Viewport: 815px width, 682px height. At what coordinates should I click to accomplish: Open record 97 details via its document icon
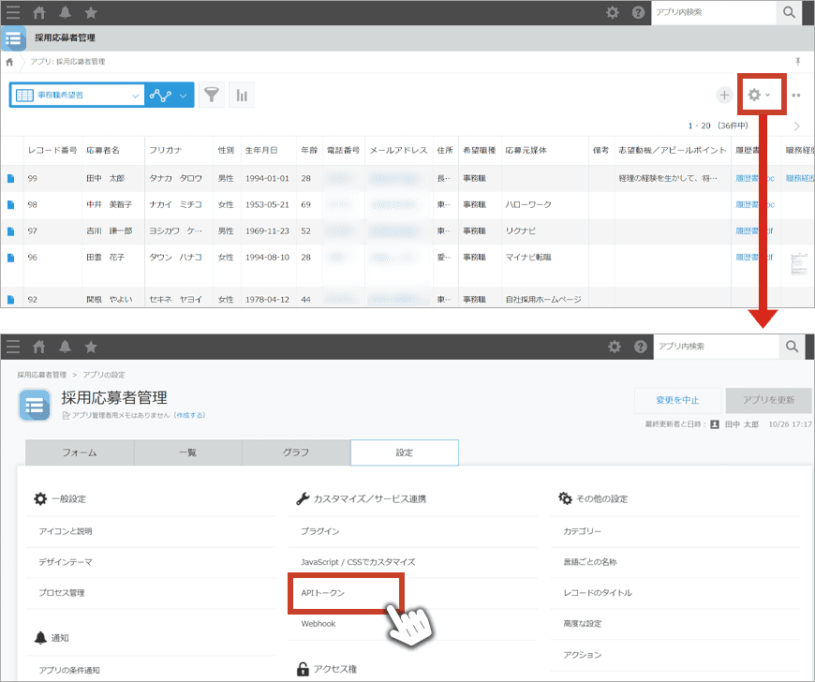[x=11, y=230]
